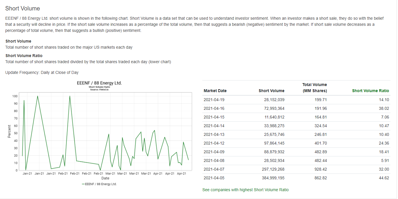Highlight the short volume ratio 14.10
The image size is (398, 199).
[x=384, y=100]
